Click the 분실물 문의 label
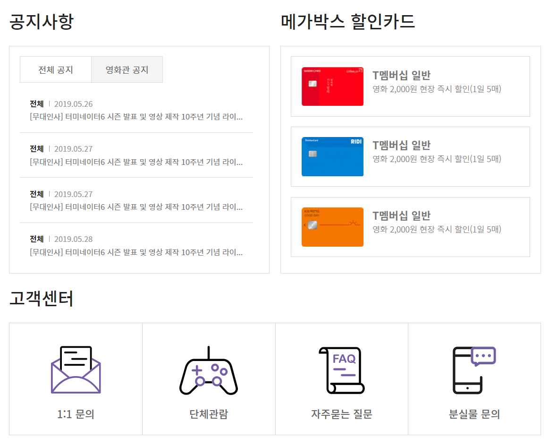Image resolution: width=549 pixels, height=447 pixels. point(474,414)
